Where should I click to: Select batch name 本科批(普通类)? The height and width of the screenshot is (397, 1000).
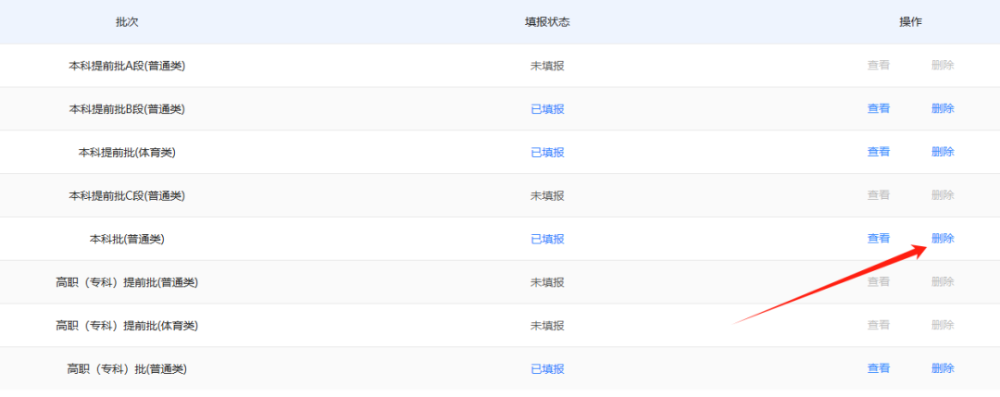(127, 239)
